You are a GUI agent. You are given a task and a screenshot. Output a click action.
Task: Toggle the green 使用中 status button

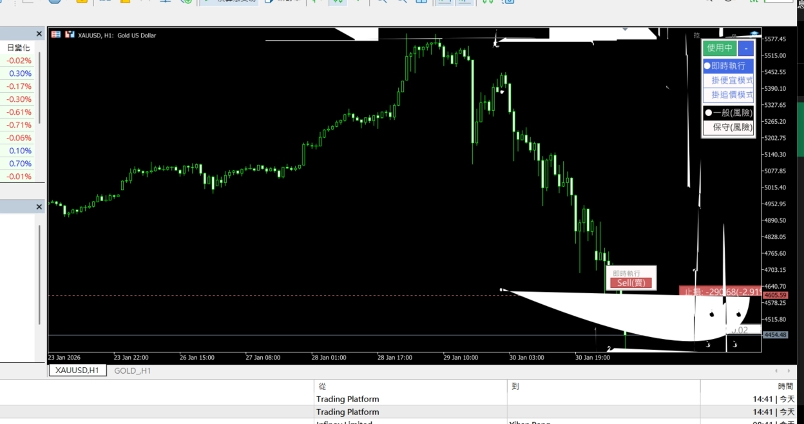(x=720, y=48)
